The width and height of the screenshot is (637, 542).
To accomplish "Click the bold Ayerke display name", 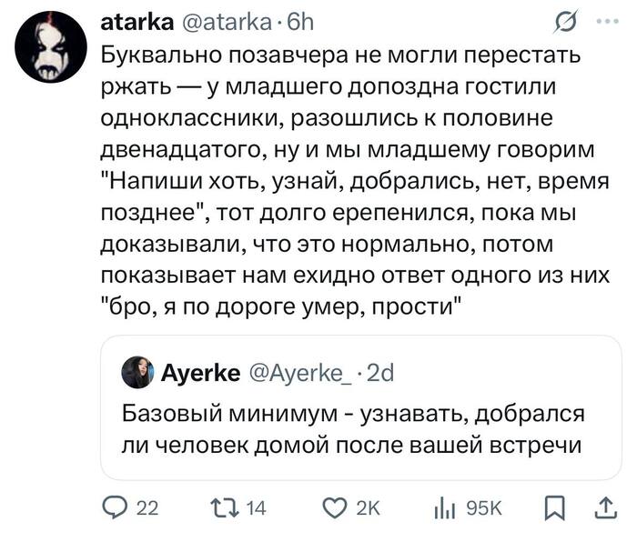I will [200, 372].
